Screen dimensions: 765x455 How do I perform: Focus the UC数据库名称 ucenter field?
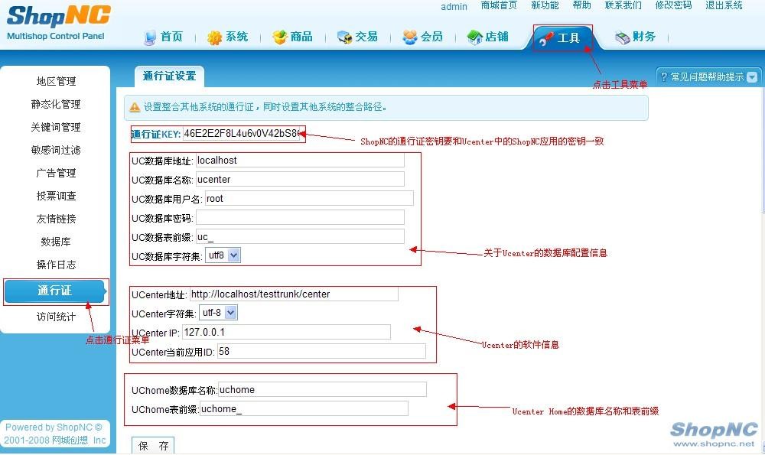(x=300, y=180)
